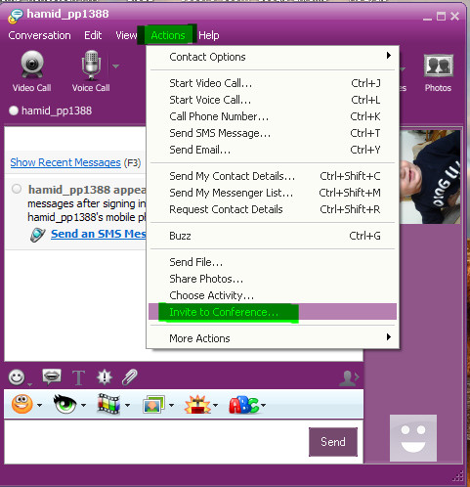Viewport: 470px width, 487px height.
Task: Click the Send button
Action: pos(333,442)
